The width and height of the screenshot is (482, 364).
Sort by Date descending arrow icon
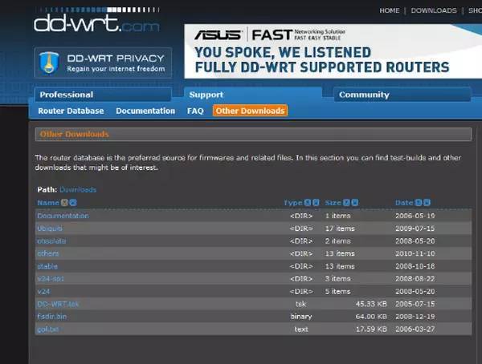pos(427,203)
